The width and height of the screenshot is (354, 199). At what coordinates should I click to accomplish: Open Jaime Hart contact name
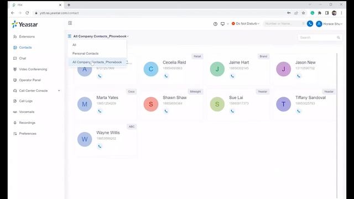coord(239,62)
